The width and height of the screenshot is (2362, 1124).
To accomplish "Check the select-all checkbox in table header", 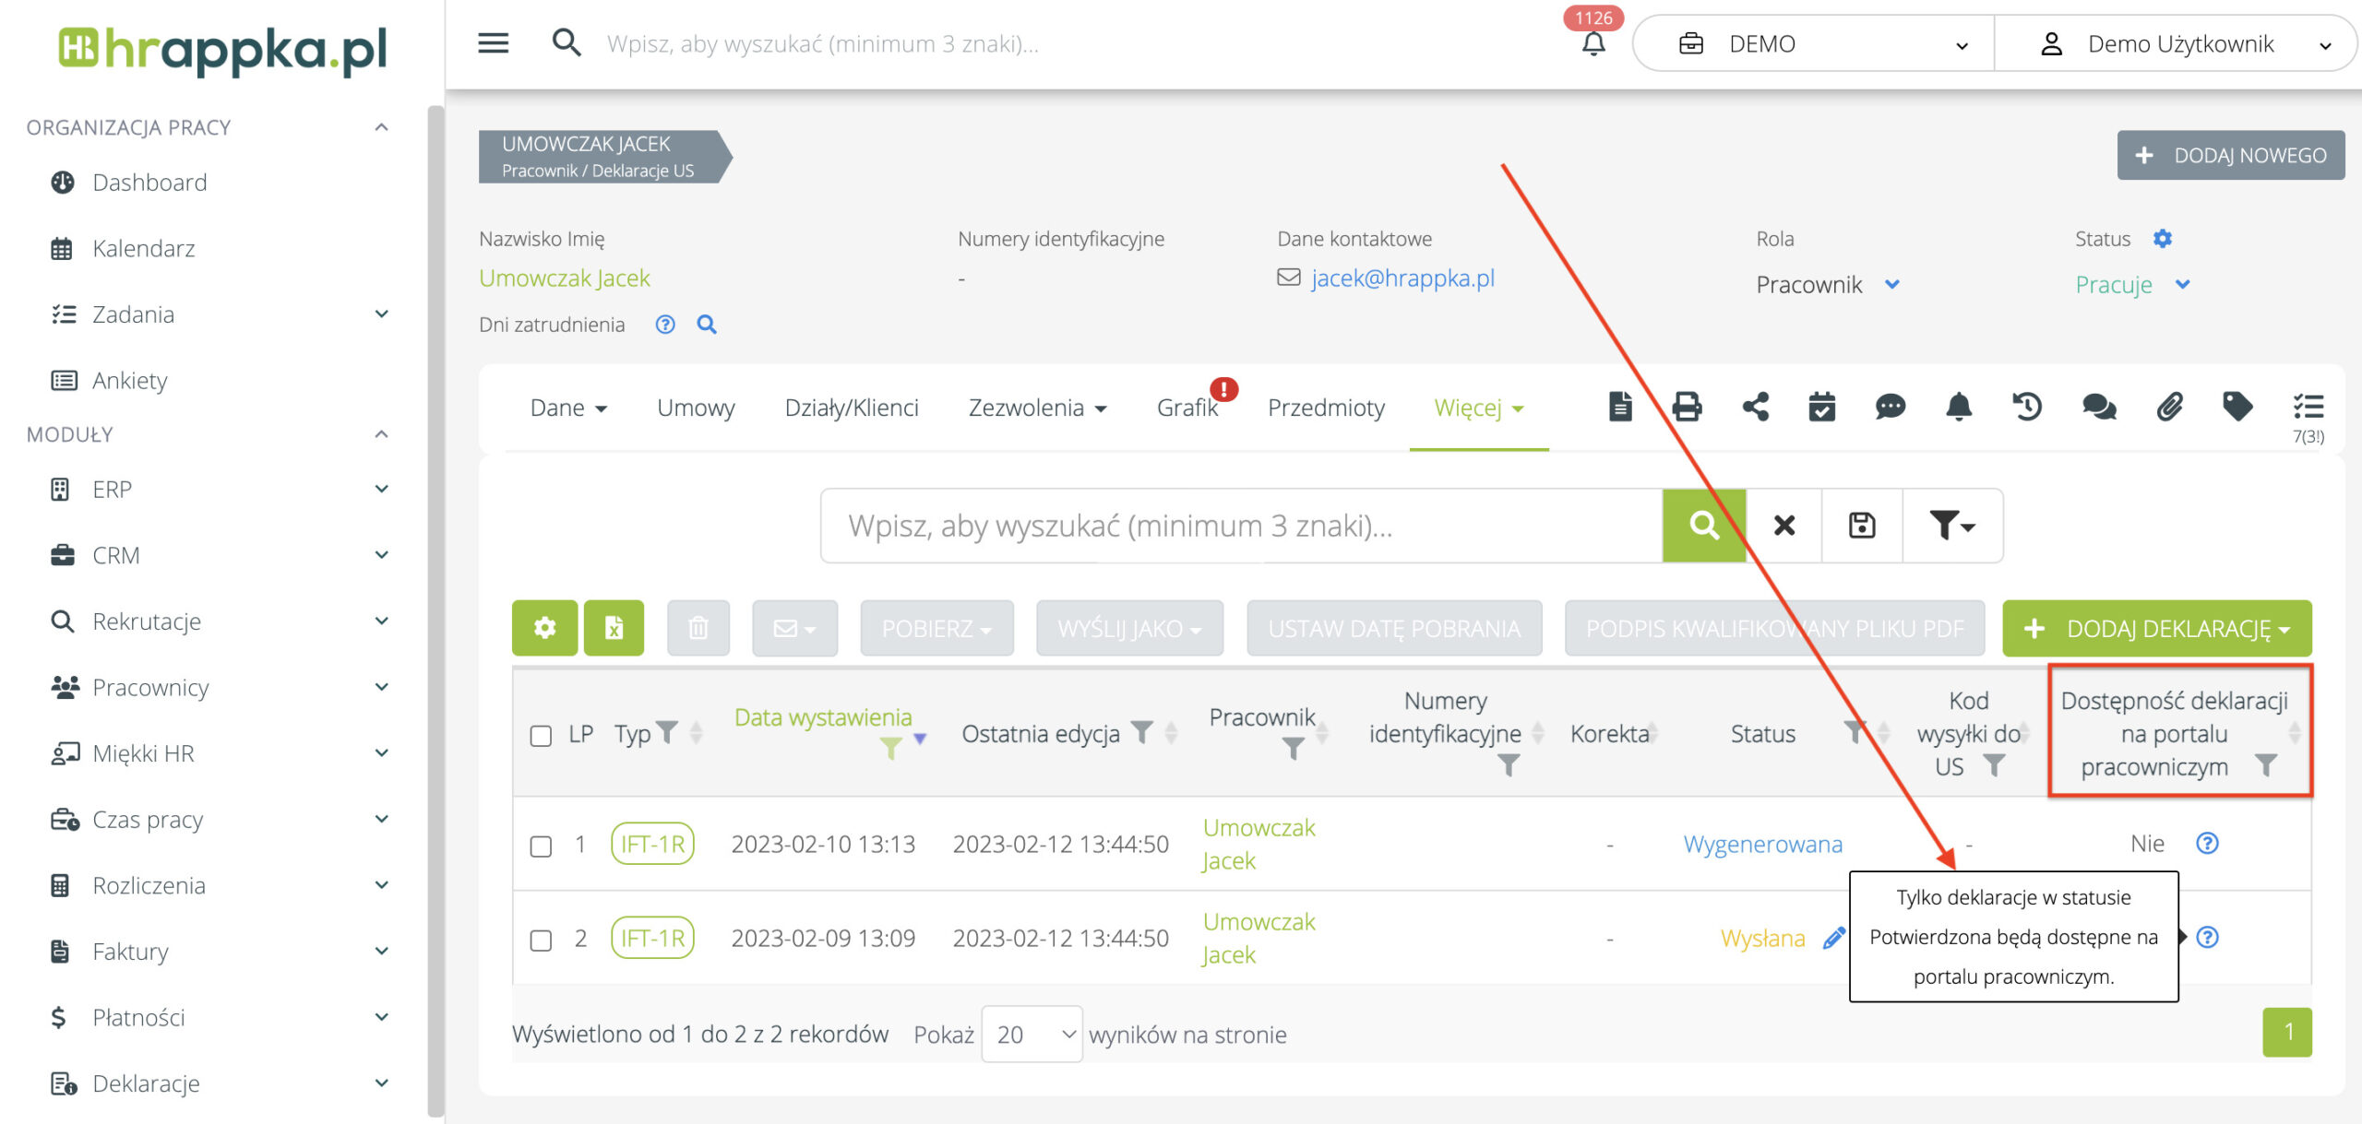I will (x=541, y=736).
